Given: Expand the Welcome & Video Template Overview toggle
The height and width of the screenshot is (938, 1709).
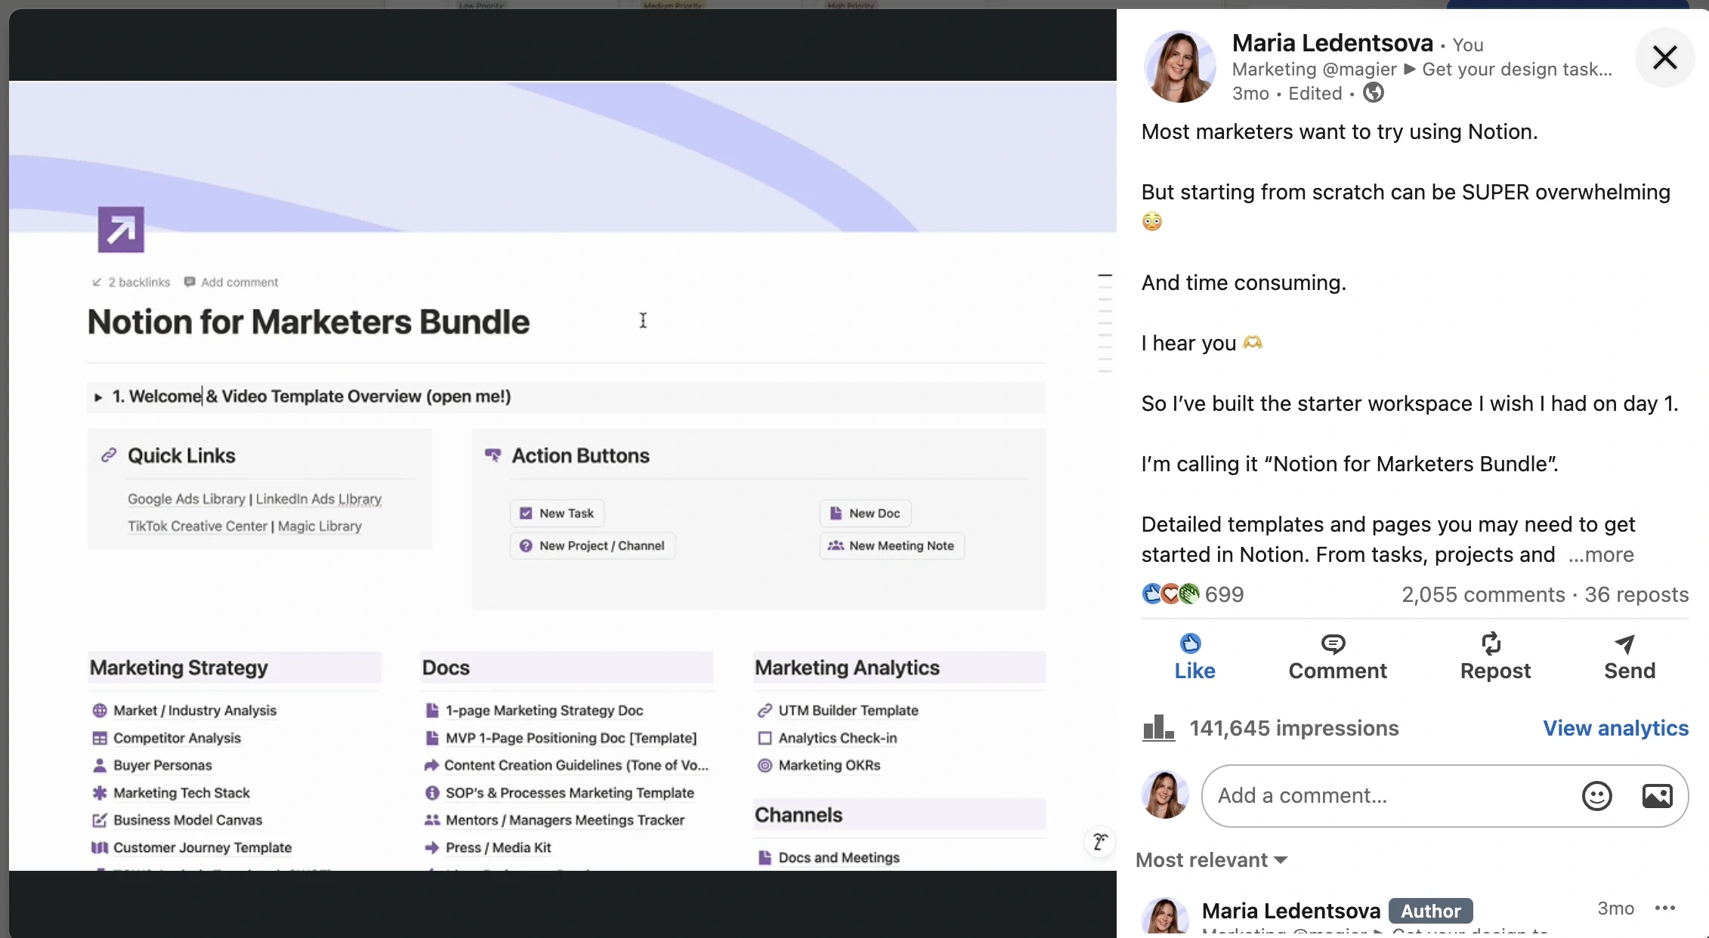Looking at the screenshot, I should coord(98,397).
